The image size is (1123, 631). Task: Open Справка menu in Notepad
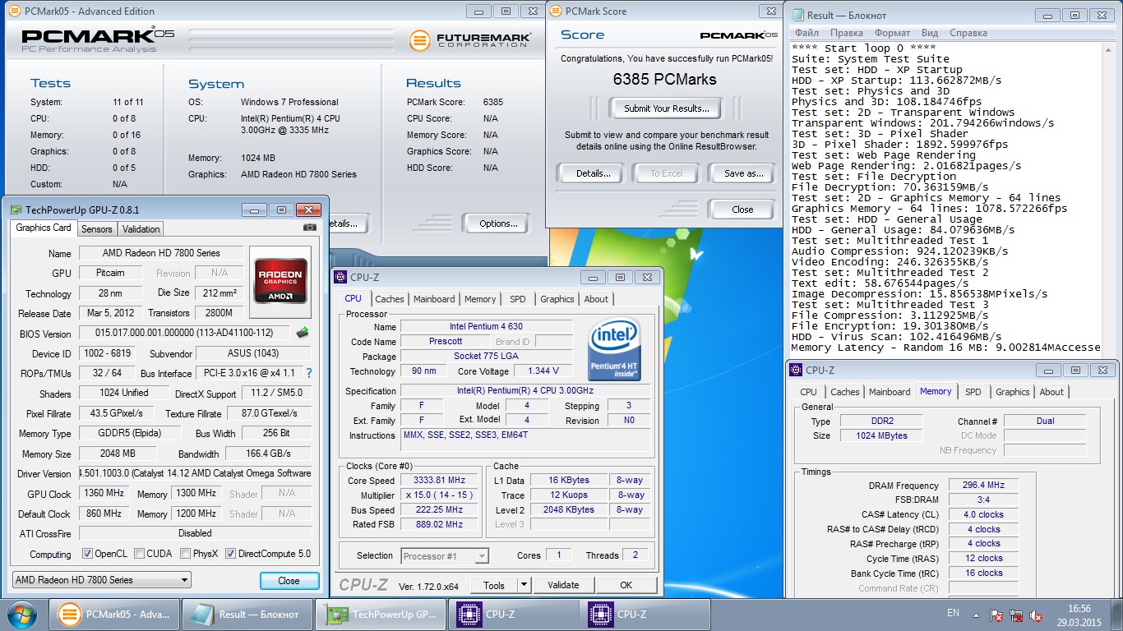pyautogui.click(x=968, y=33)
